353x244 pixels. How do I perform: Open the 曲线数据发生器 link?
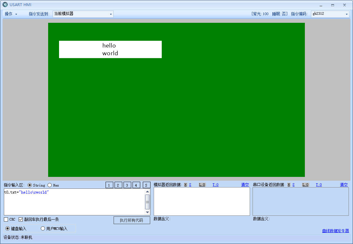tap(335, 231)
